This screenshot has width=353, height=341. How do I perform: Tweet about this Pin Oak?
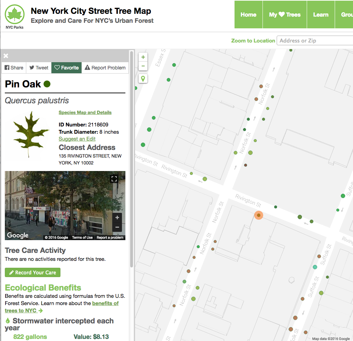pyautogui.click(x=39, y=68)
